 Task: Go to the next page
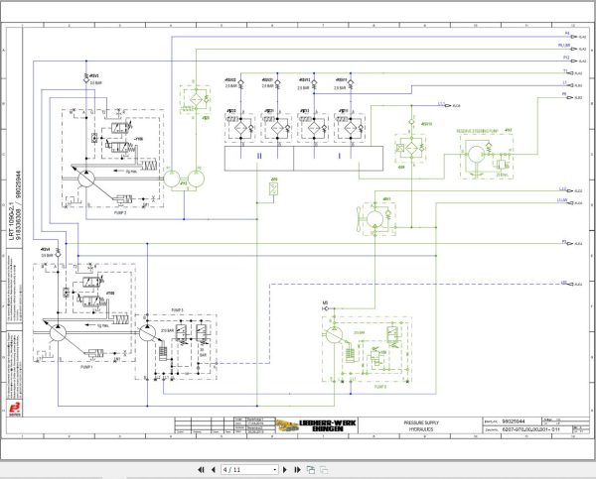[x=285, y=470]
